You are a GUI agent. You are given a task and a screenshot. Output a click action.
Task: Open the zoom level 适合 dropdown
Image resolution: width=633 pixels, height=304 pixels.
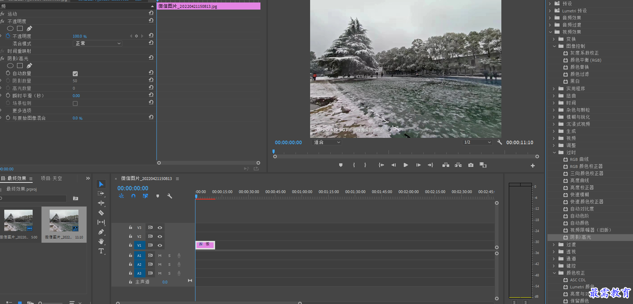[326, 142]
